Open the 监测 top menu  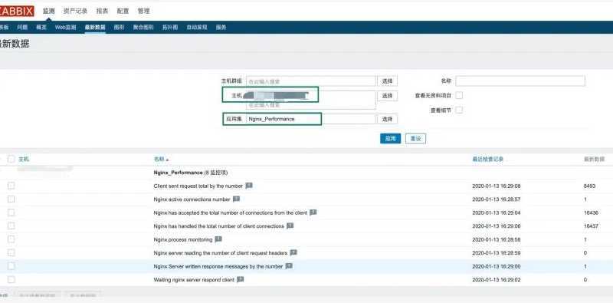pyautogui.click(x=49, y=12)
